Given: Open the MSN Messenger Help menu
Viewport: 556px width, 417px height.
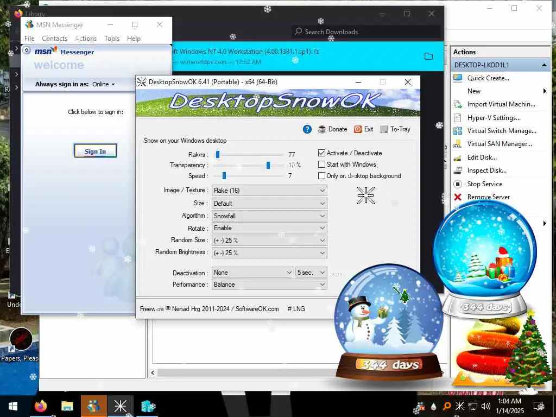Looking at the screenshot, I should tap(134, 39).
